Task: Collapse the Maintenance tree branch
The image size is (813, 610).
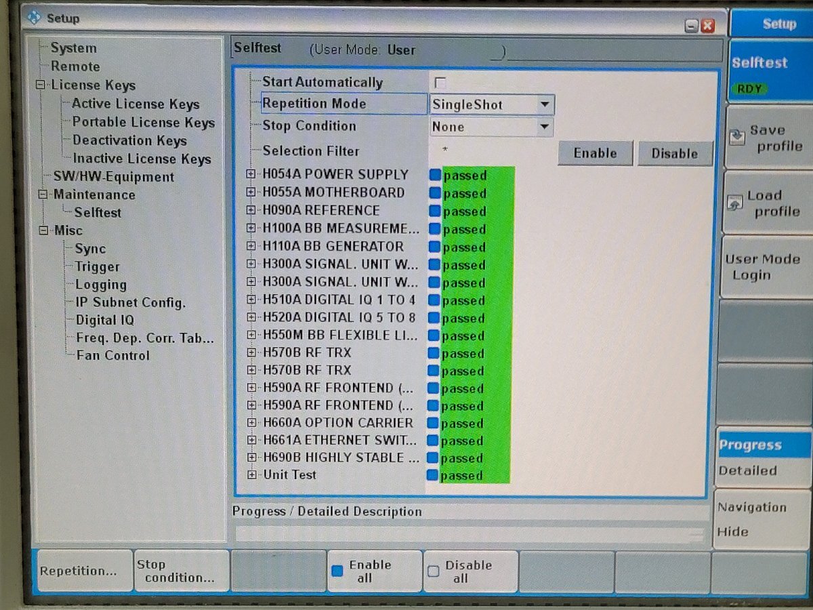Action: click(43, 195)
